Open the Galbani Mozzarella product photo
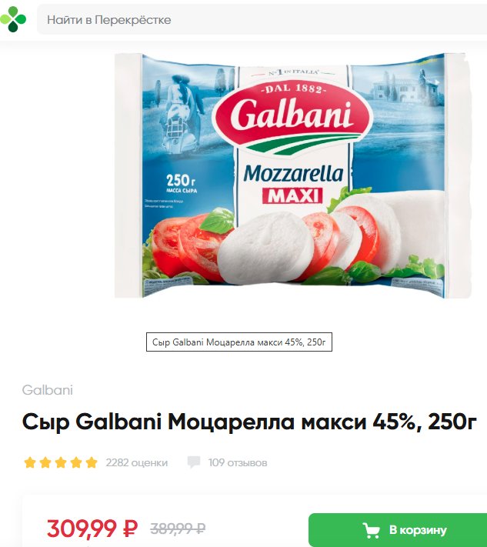The height and width of the screenshot is (547, 487). [290, 175]
